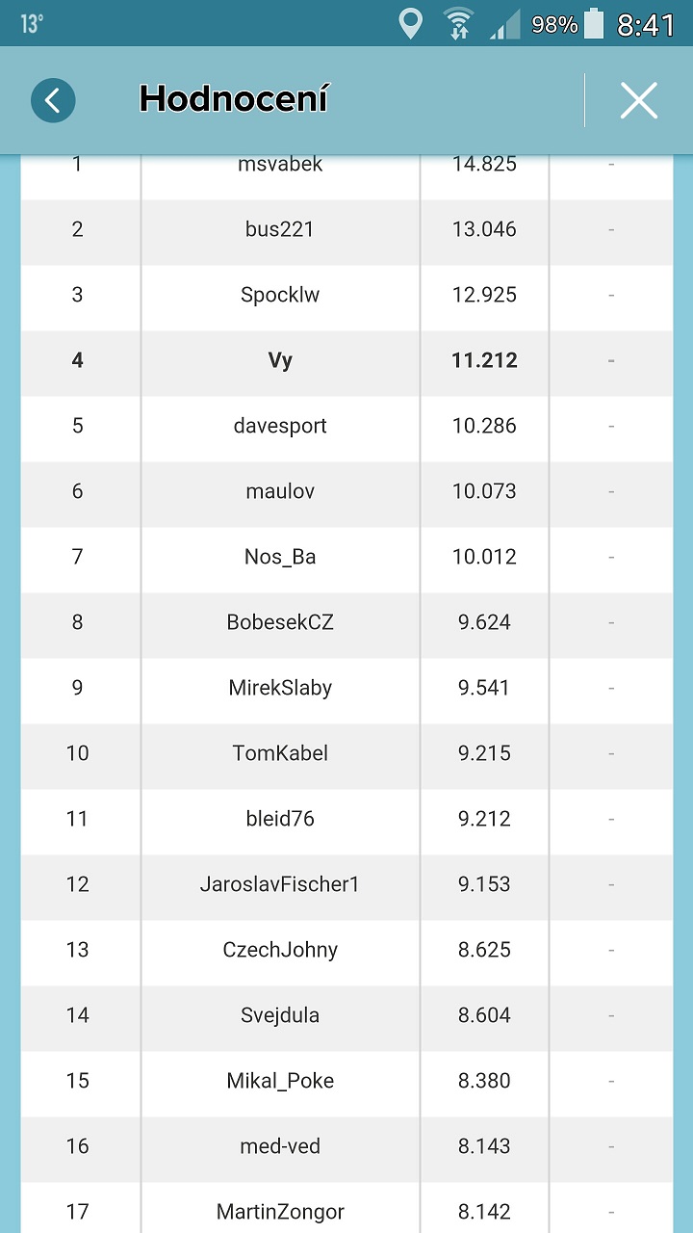
Task: Tap the location pin status icon
Action: 411,24
